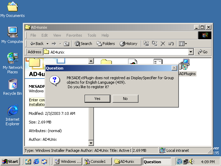This screenshot has height=166, width=221.
Task: Click the Copy To toolbar icon
Action: click(155, 44)
